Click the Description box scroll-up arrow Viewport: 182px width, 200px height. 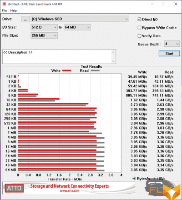(113, 52)
